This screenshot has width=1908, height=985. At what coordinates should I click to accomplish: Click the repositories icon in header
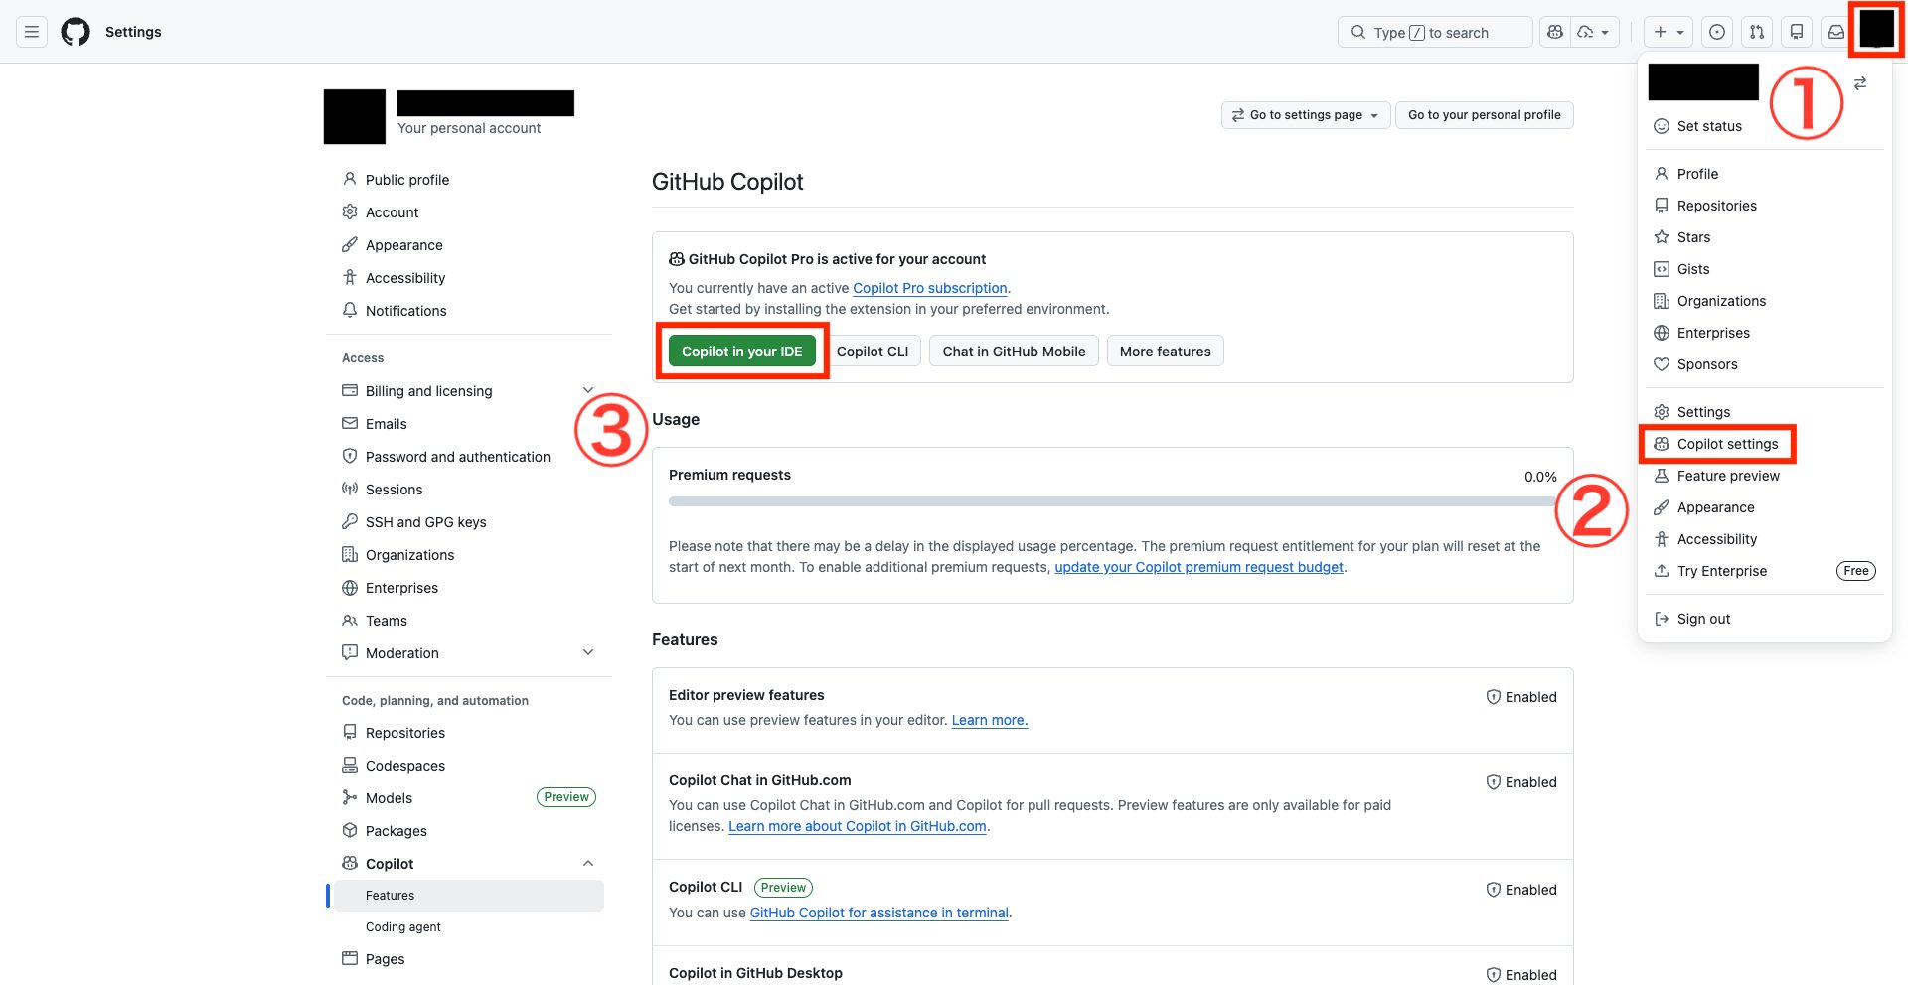(1796, 32)
